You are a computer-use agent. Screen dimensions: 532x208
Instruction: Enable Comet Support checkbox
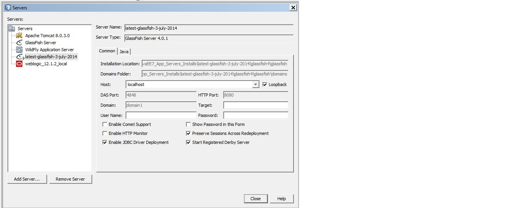coord(105,124)
